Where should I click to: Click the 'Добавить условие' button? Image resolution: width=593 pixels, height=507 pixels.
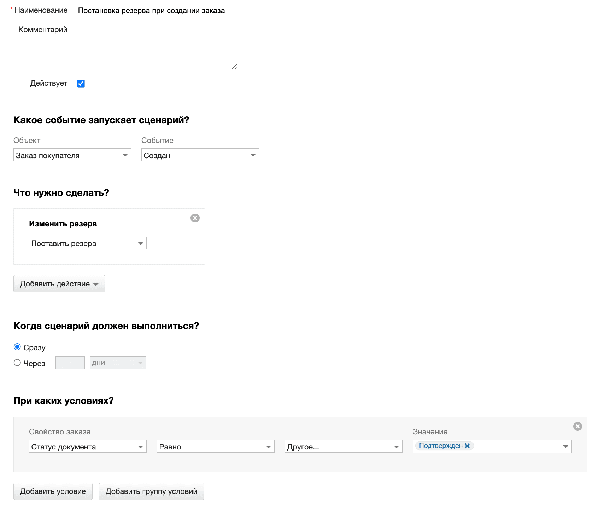pyautogui.click(x=53, y=491)
